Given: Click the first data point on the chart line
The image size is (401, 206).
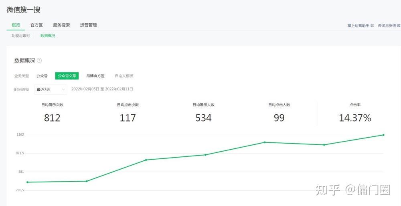Looking at the screenshot, I should [x=27, y=182].
